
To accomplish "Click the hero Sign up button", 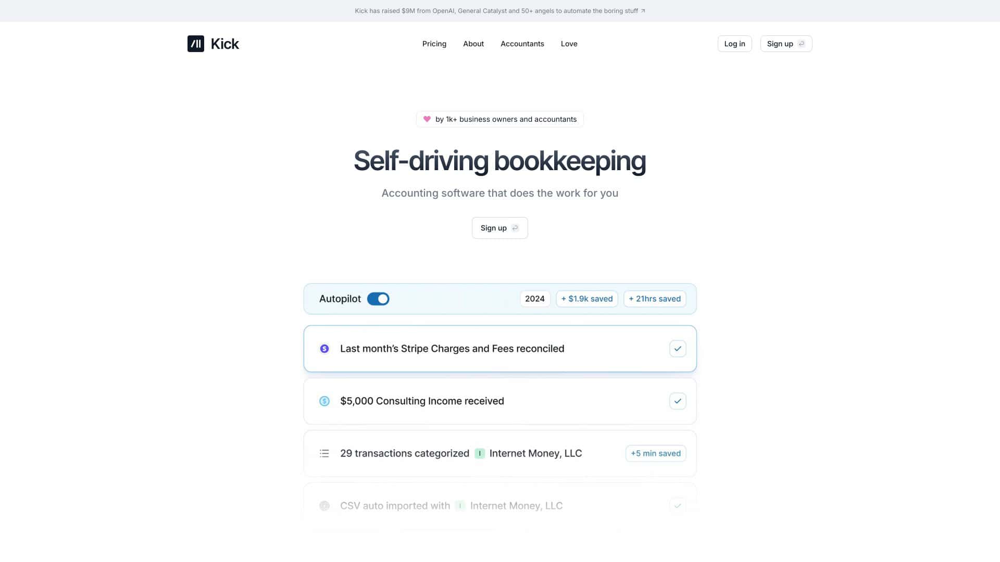I will [499, 228].
